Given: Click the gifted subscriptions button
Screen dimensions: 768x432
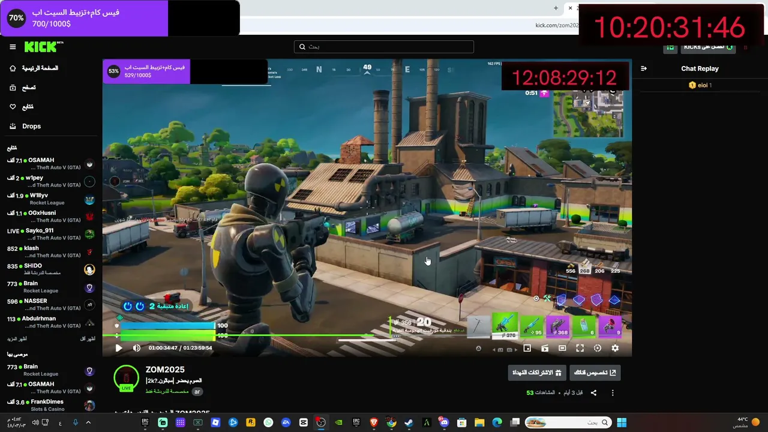Looking at the screenshot, I should [537, 373].
